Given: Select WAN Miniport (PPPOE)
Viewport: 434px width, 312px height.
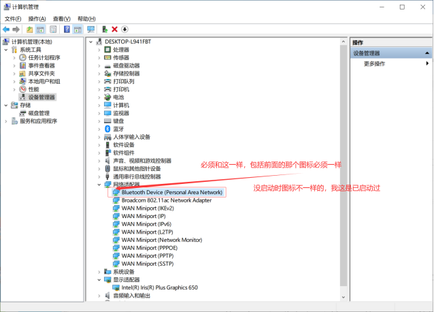Looking at the screenshot, I should 150,248.
